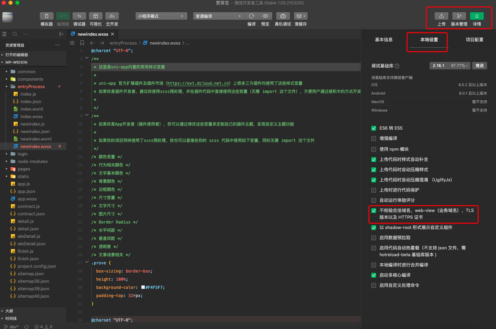Viewport: 496px width, 329px height.
Task: Expand the node-modules folder
Action: (33, 162)
